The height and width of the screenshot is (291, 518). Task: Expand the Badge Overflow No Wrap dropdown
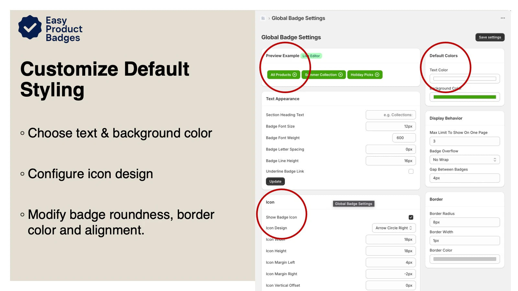click(464, 160)
